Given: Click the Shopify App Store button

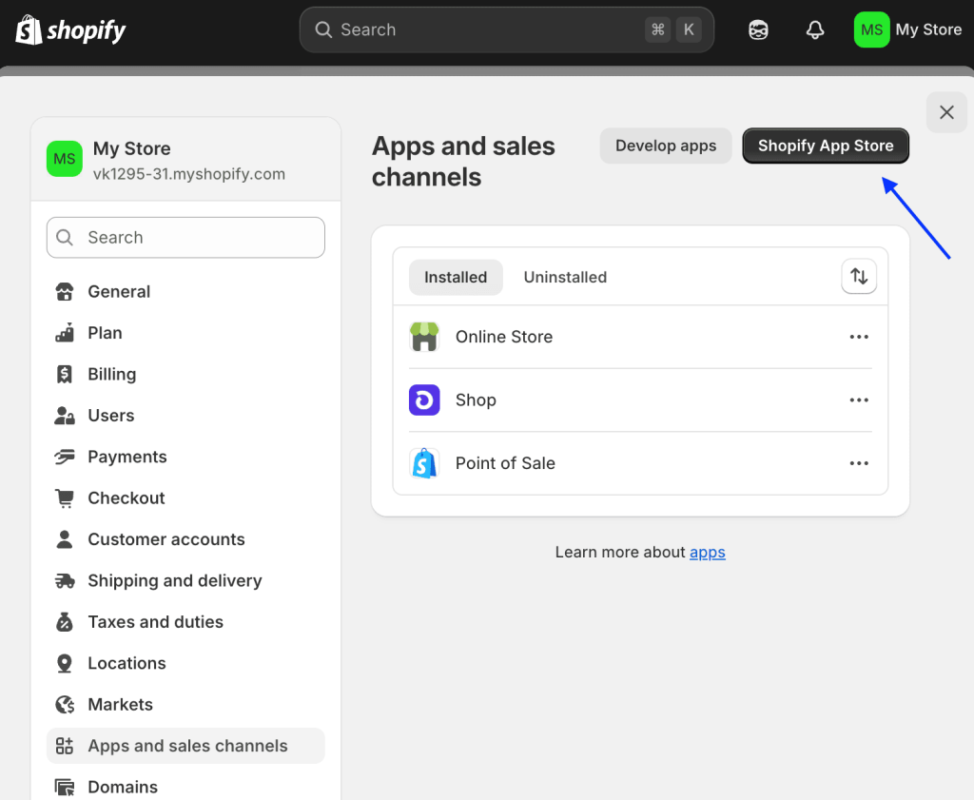Looking at the screenshot, I should pos(826,146).
